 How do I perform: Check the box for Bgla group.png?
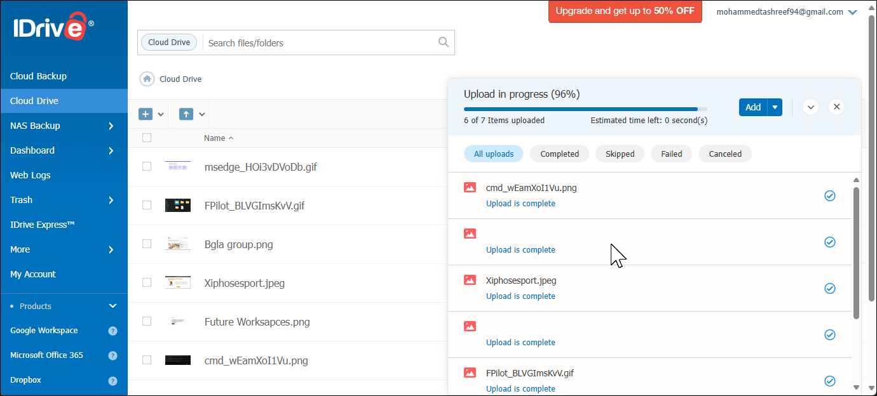[x=147, y=244]
